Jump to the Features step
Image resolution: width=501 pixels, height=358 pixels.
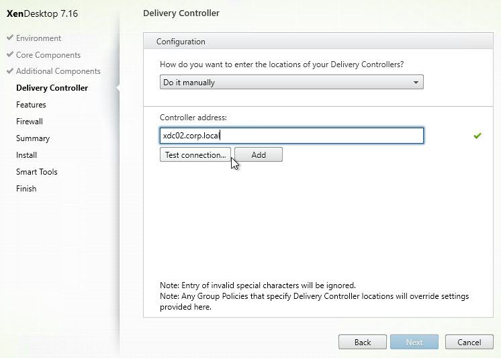coord(31,105)
